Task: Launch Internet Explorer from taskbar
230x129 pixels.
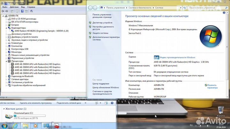Action: tap(15, 126)
